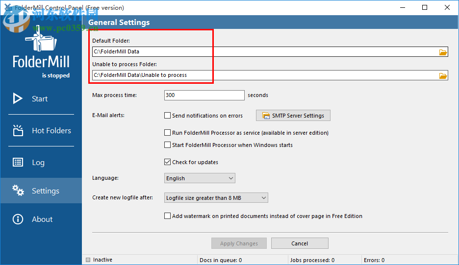Open Hot Folders via its folder icon
The height and width of the screenshot is (265, 459).
click(x=18, y=130)
